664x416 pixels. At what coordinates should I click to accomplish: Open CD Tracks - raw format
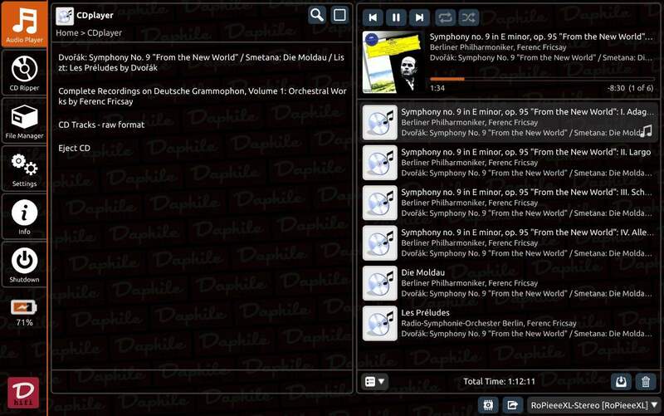click(101, 125)
